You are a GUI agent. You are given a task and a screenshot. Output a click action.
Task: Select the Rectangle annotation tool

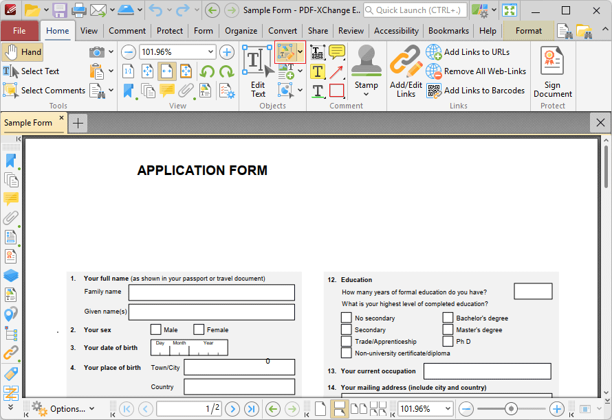(336, 91)
